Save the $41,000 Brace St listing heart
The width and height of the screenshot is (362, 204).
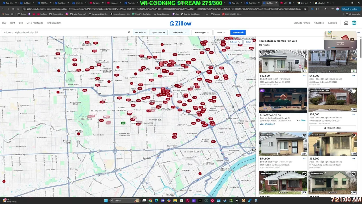(x=354, y=53)
